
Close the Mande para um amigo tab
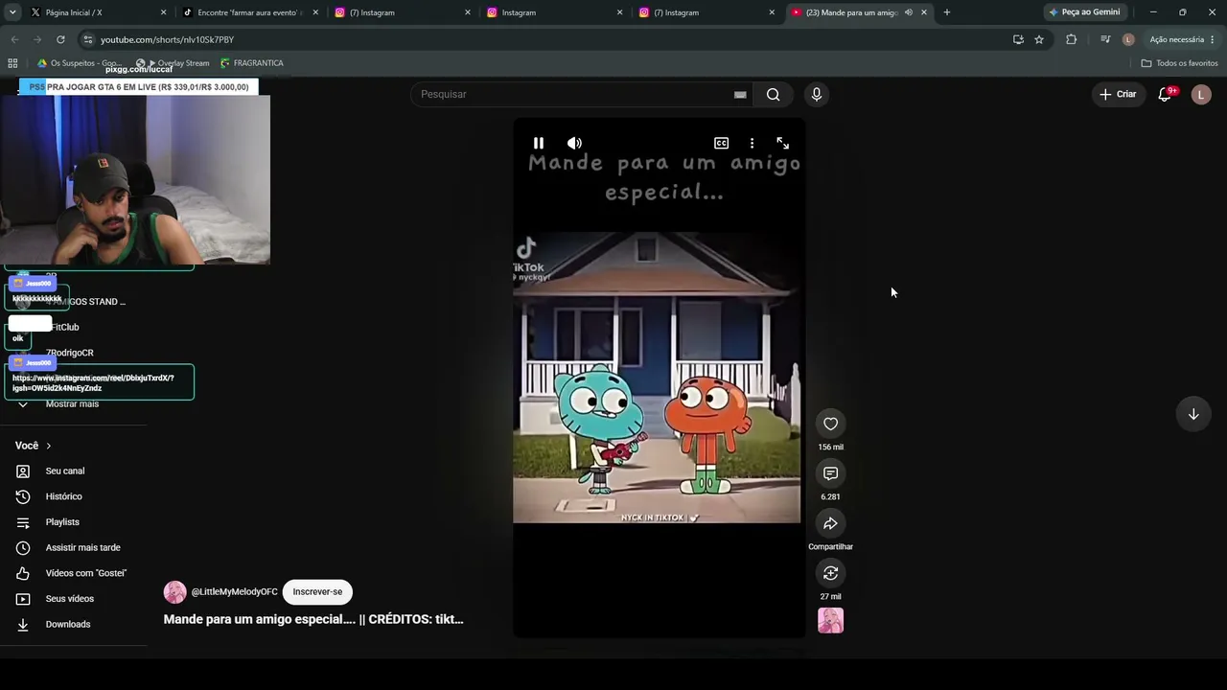924,12
